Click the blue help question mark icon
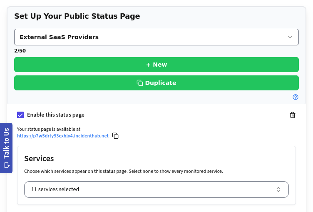Screen dimensions: 313x212 click(296, 97)
